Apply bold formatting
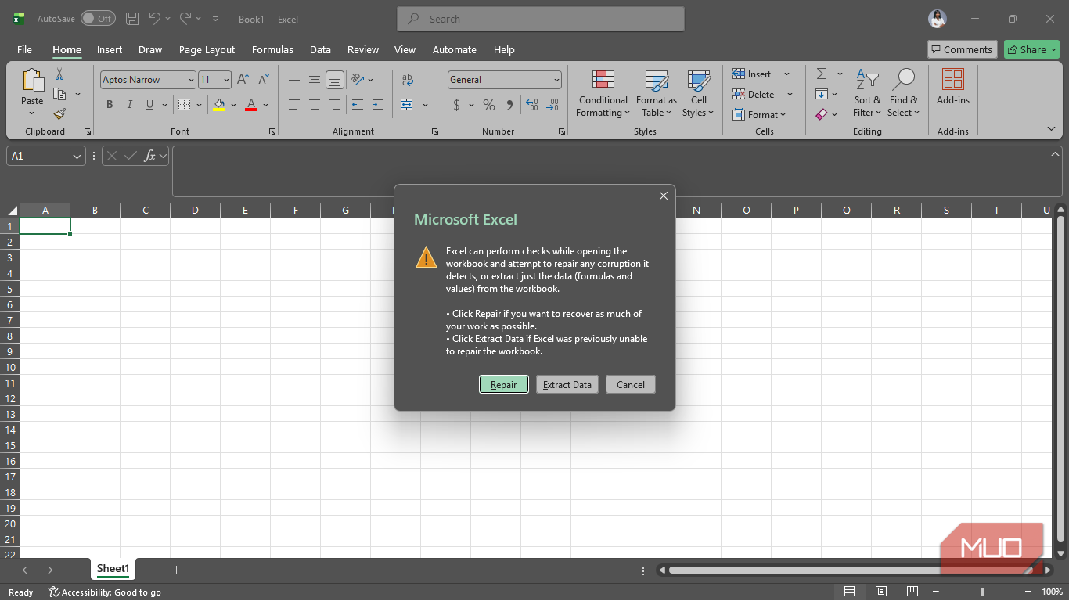1069x601 pixels. coord(110,105)
